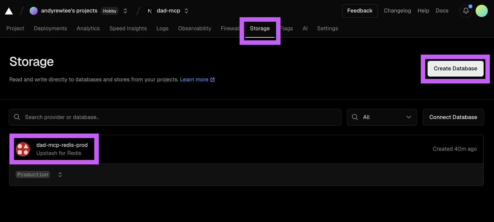
Task: Open the All filter dropdown
Action: 382,117
